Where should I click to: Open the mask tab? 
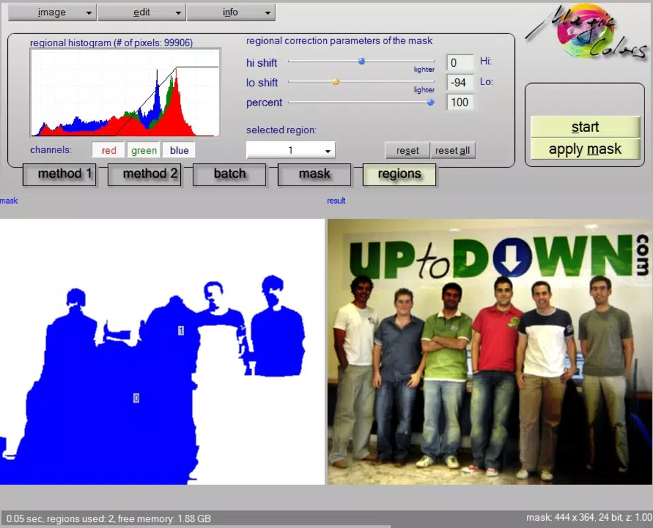[314, 174]
